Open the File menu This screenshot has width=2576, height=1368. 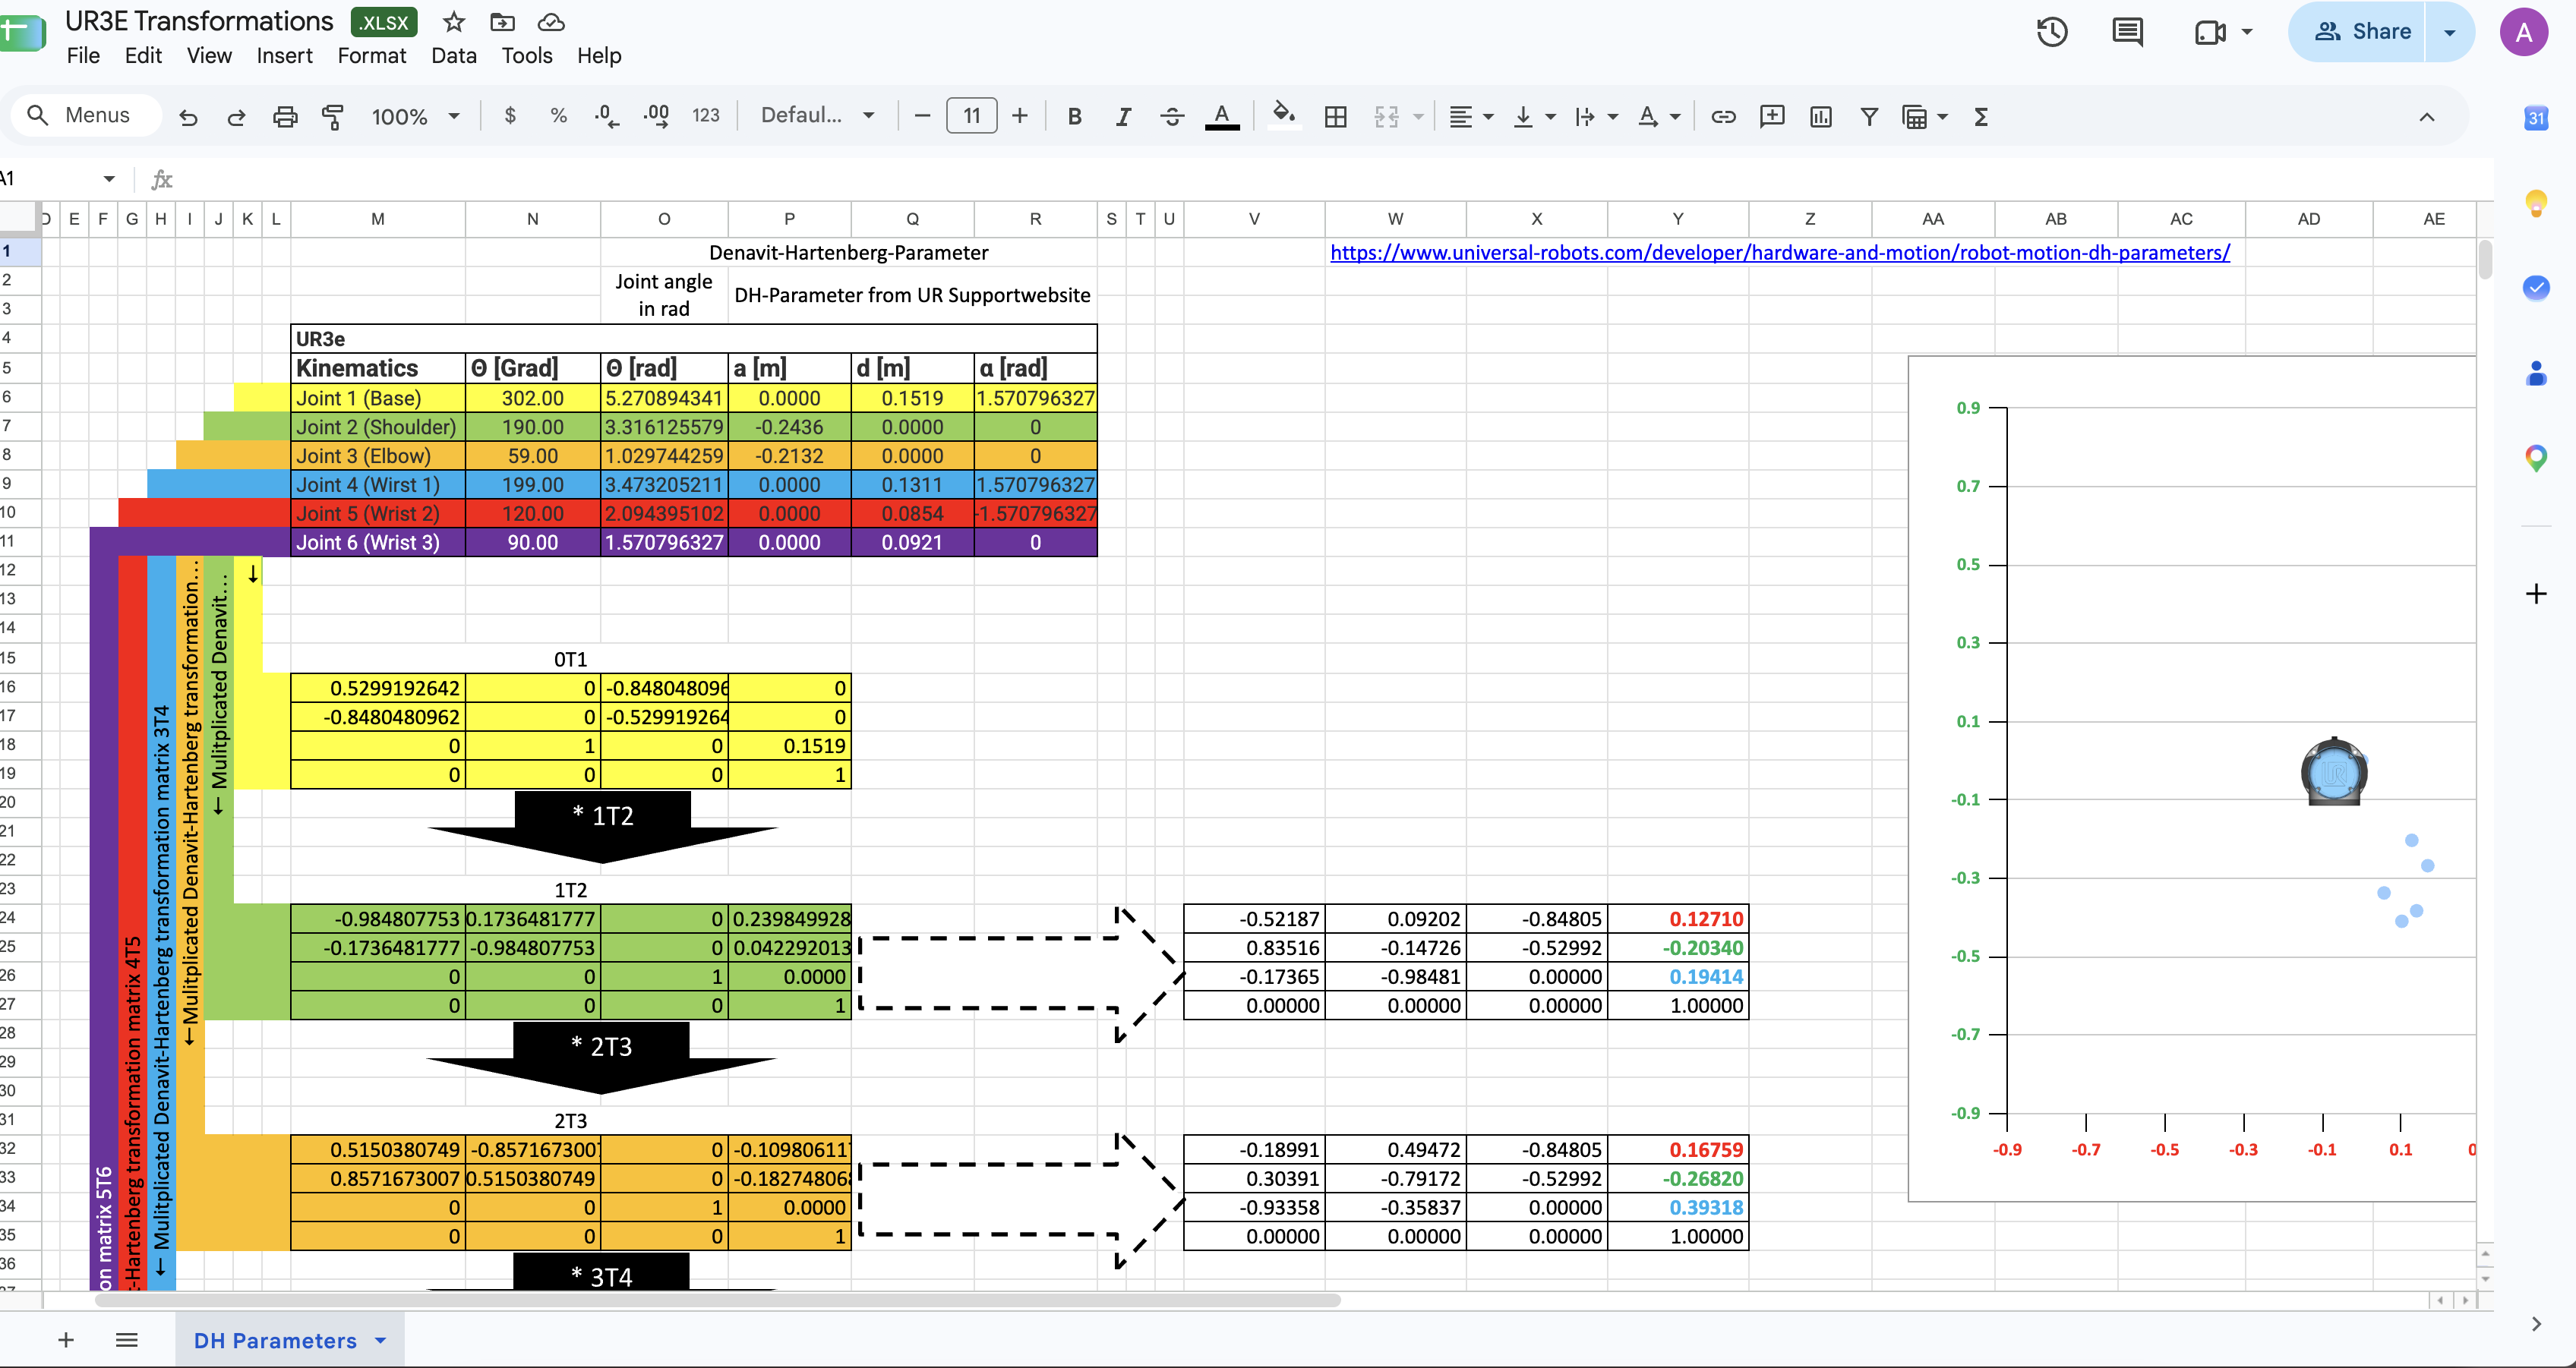pos(83,56)
